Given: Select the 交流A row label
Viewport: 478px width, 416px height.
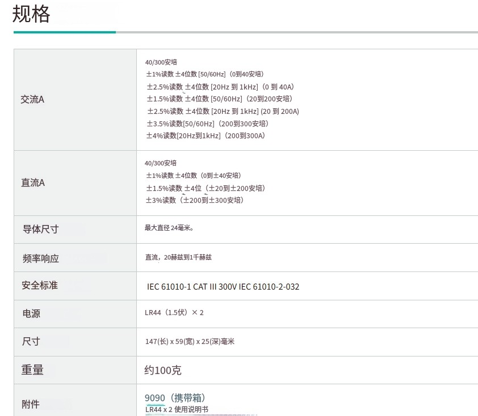Looking at the screenshot, I should [x=32, y=99].
